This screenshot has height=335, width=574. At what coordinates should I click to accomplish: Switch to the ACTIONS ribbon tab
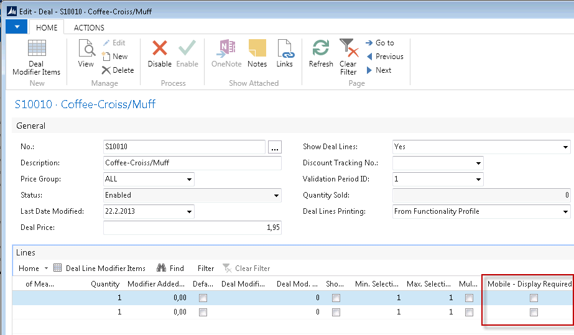[x=89, y=27]
